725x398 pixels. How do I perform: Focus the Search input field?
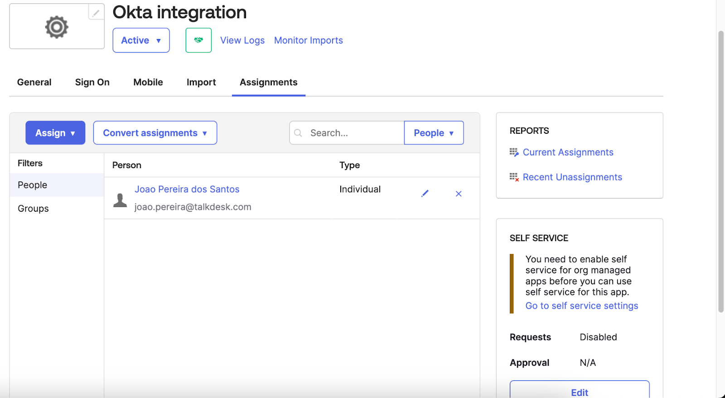347,133
